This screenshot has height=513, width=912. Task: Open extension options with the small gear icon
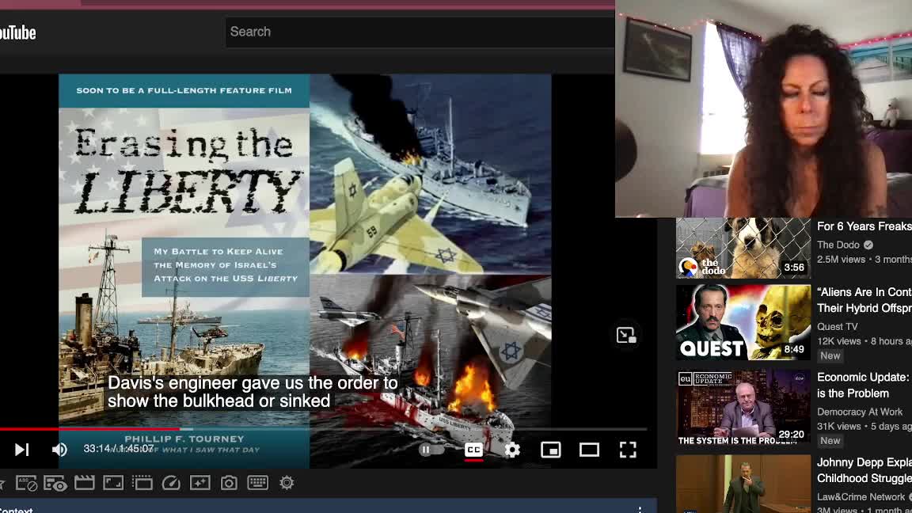287,482
